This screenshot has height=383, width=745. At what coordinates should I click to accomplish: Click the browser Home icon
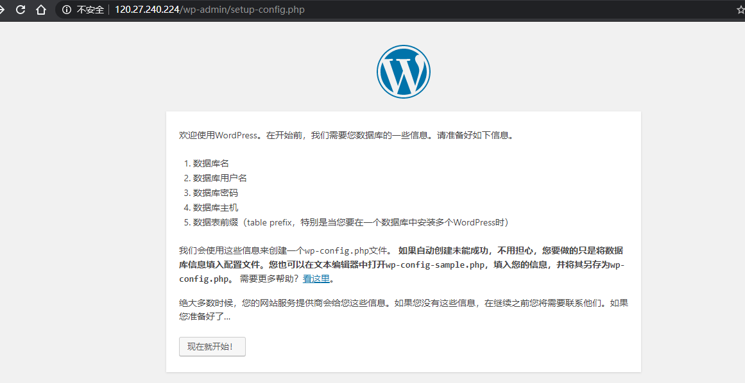[x=41, y=10]
